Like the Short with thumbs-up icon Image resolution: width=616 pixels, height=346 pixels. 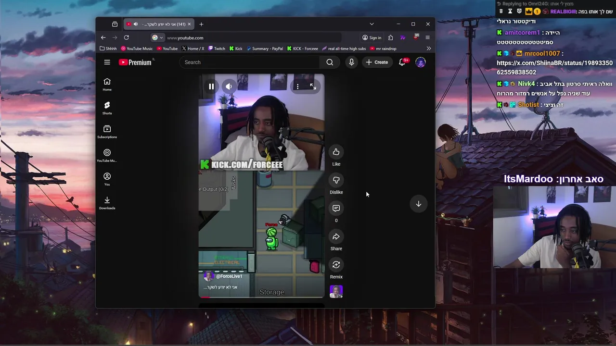click(336, 152)
